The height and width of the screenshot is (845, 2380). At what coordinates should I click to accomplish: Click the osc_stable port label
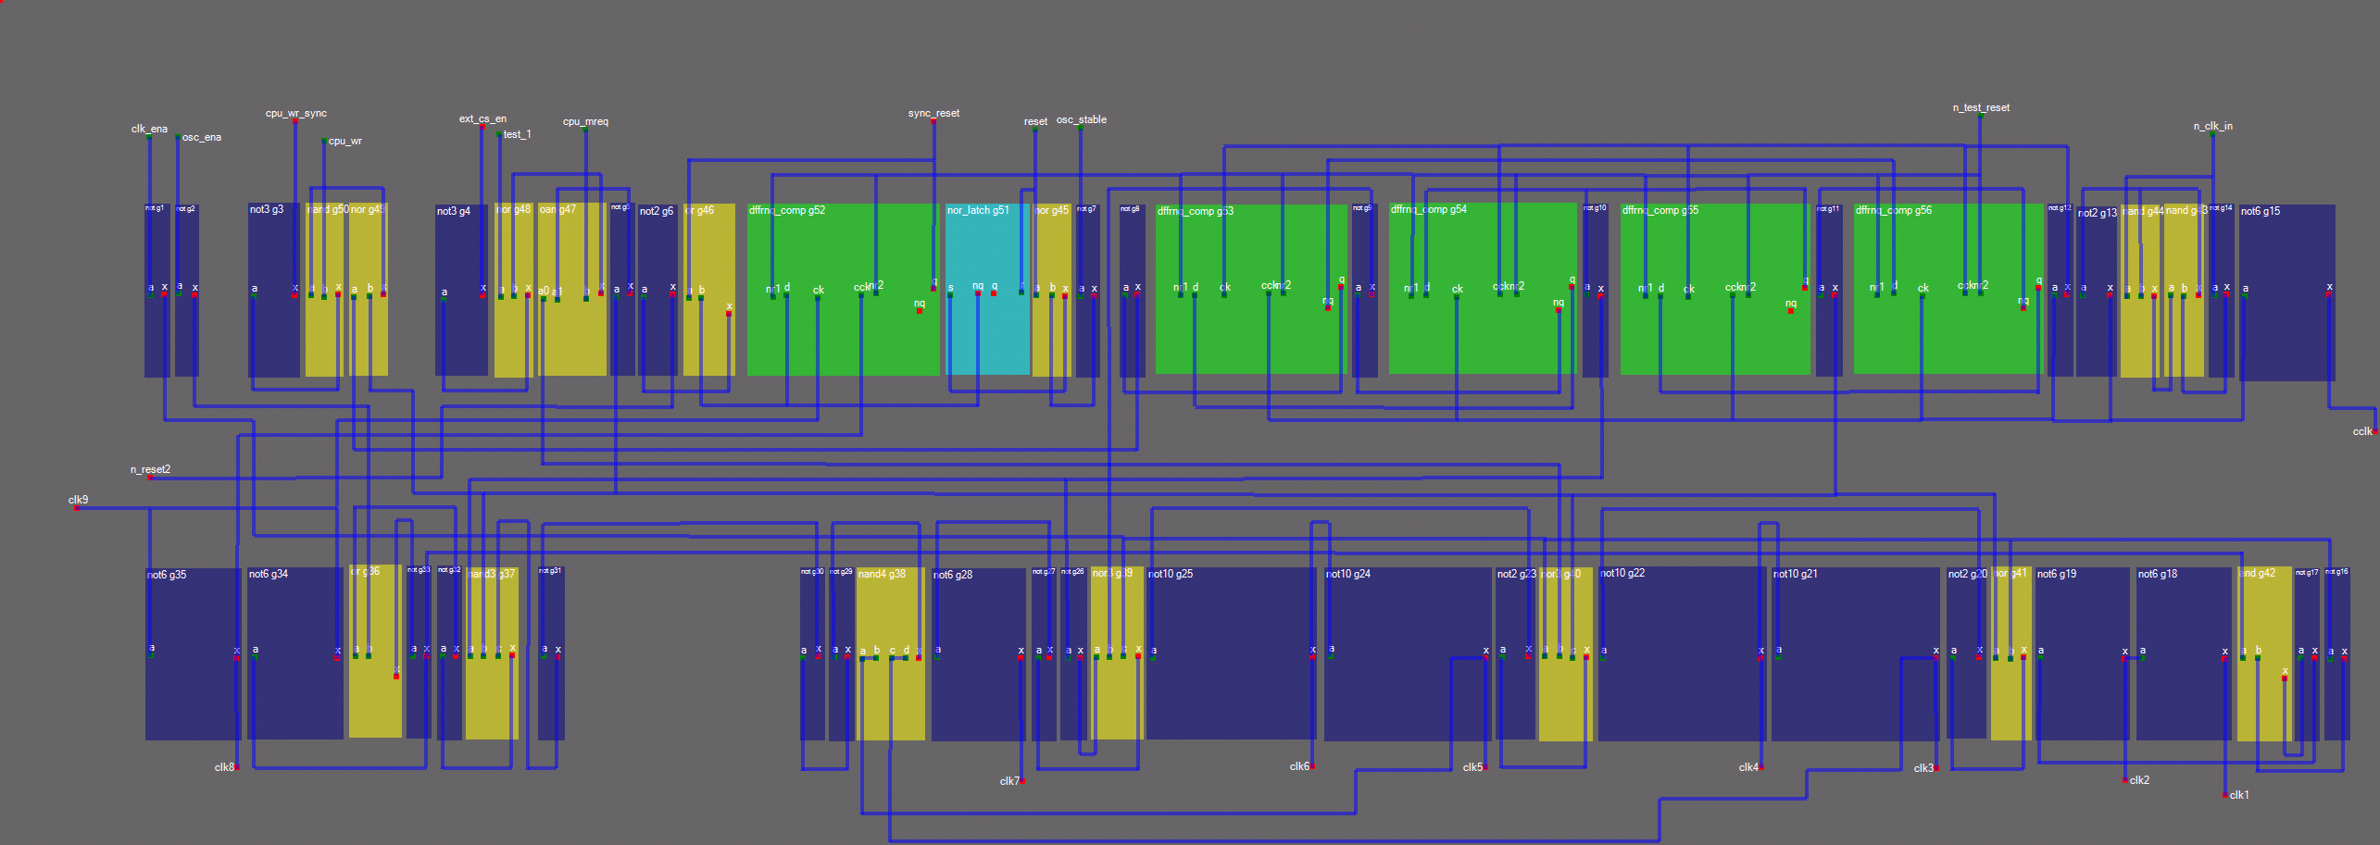coord(1082,119)
